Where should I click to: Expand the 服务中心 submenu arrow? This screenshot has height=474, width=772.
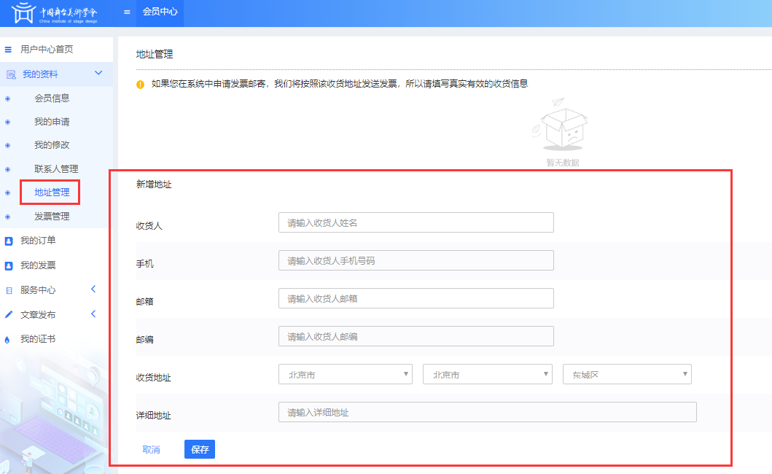point(93,290)
